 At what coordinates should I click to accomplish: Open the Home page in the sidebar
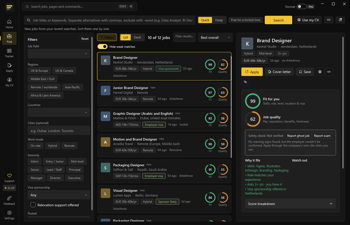tap(9, 24)
